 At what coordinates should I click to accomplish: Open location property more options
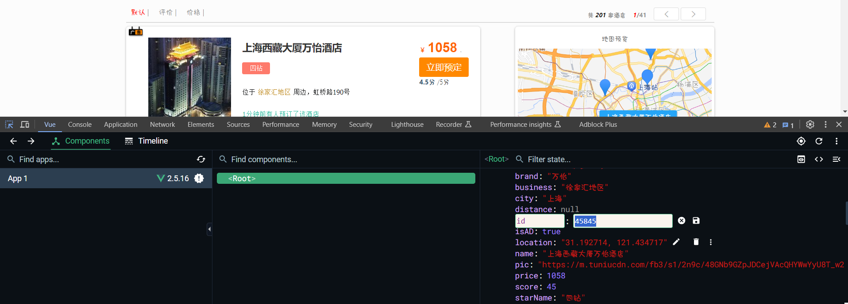tap(711, 242)
